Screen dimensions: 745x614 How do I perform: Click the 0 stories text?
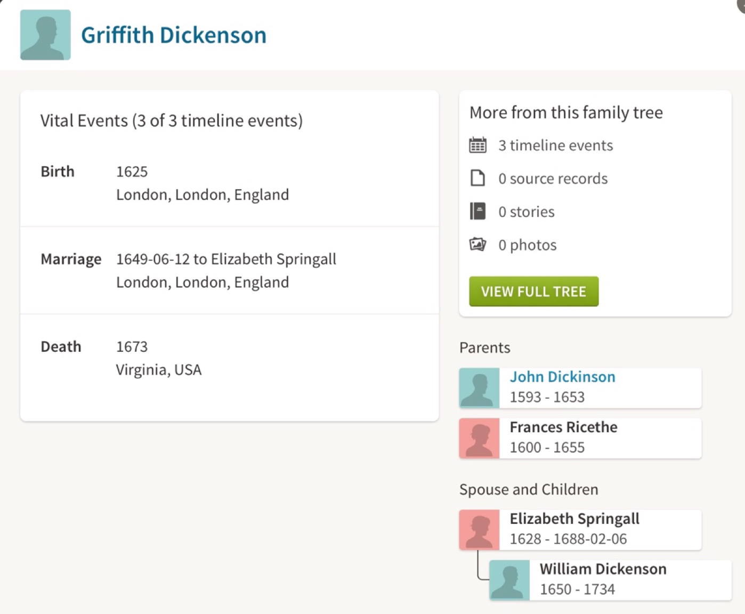[526, 212]
